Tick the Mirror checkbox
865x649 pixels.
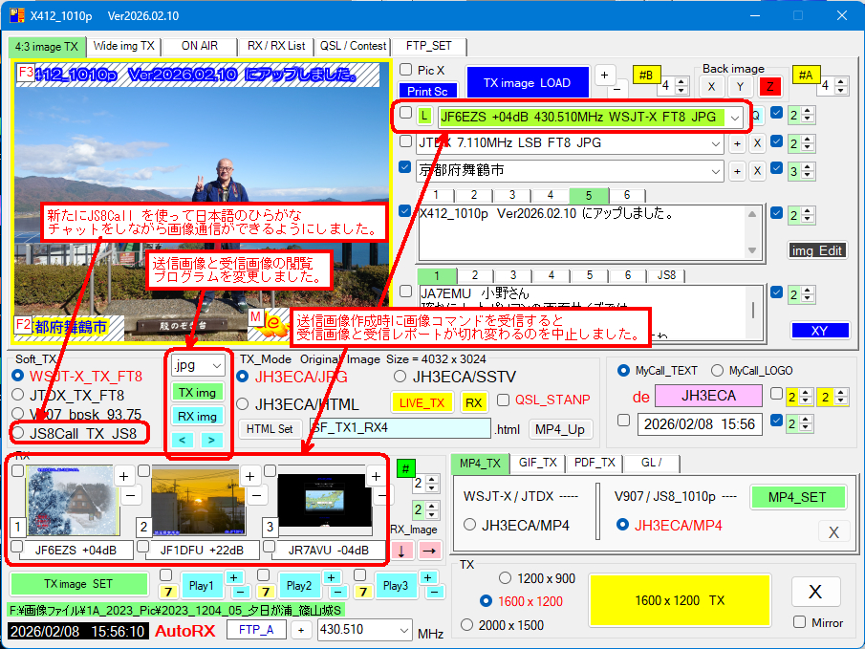800,622
